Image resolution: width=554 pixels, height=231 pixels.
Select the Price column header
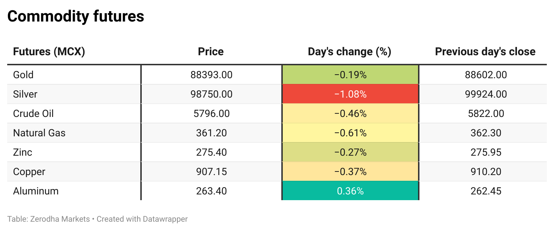pyautogui.click(x=211, y=52)
